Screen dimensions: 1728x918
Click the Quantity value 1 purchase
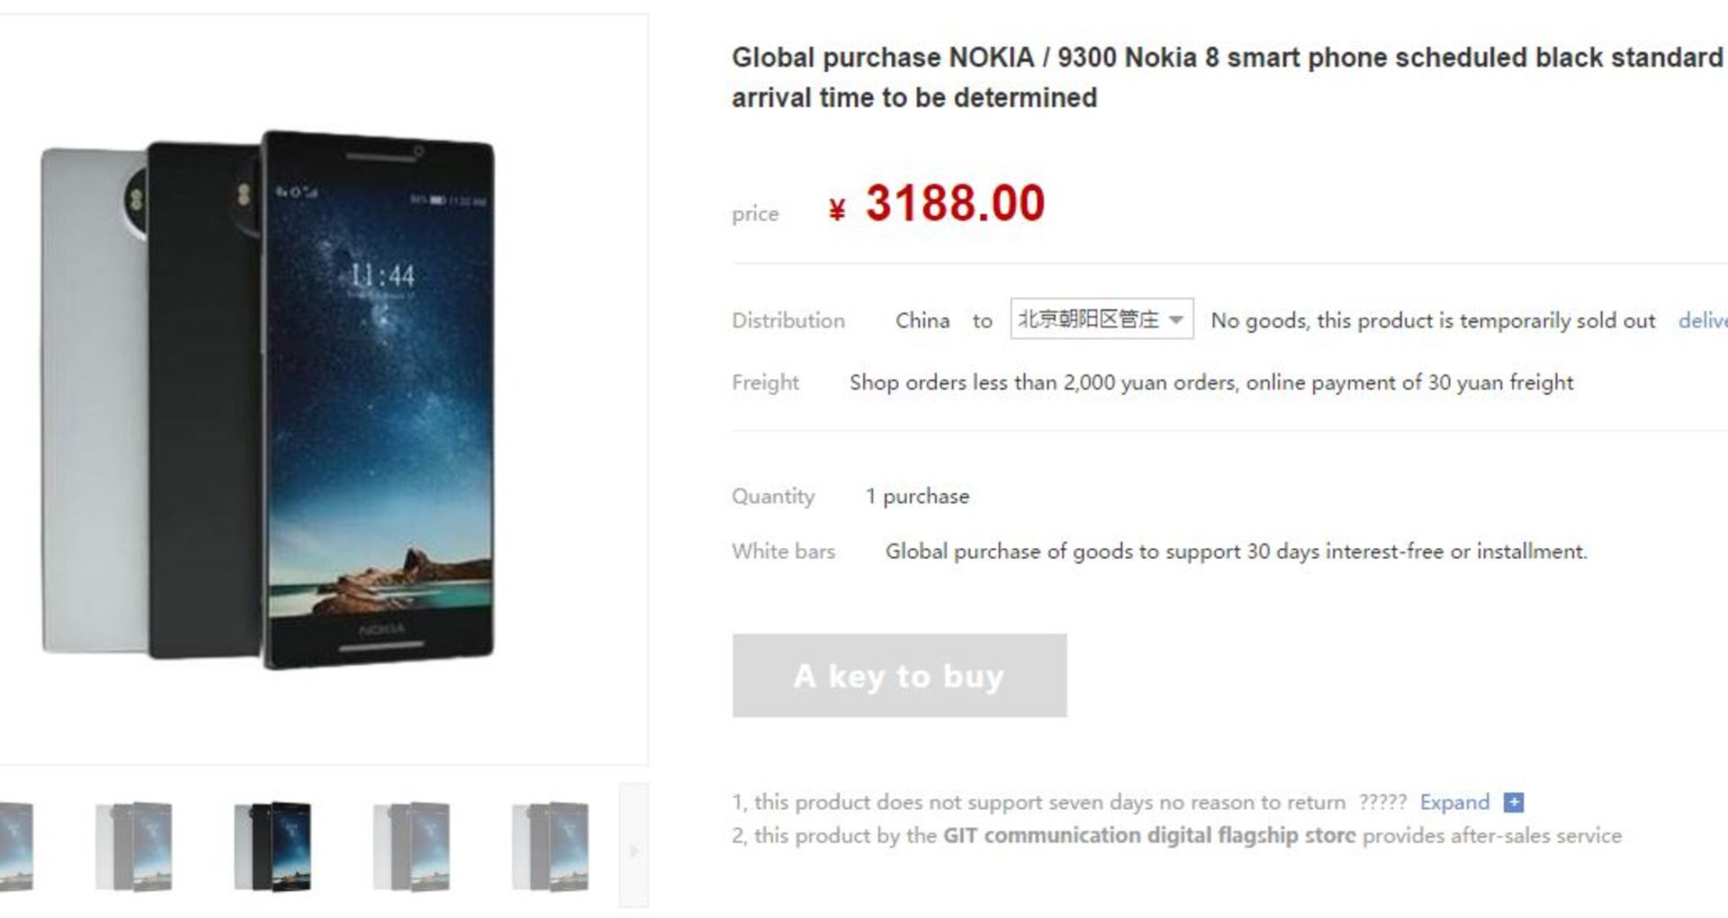point(917,496)
